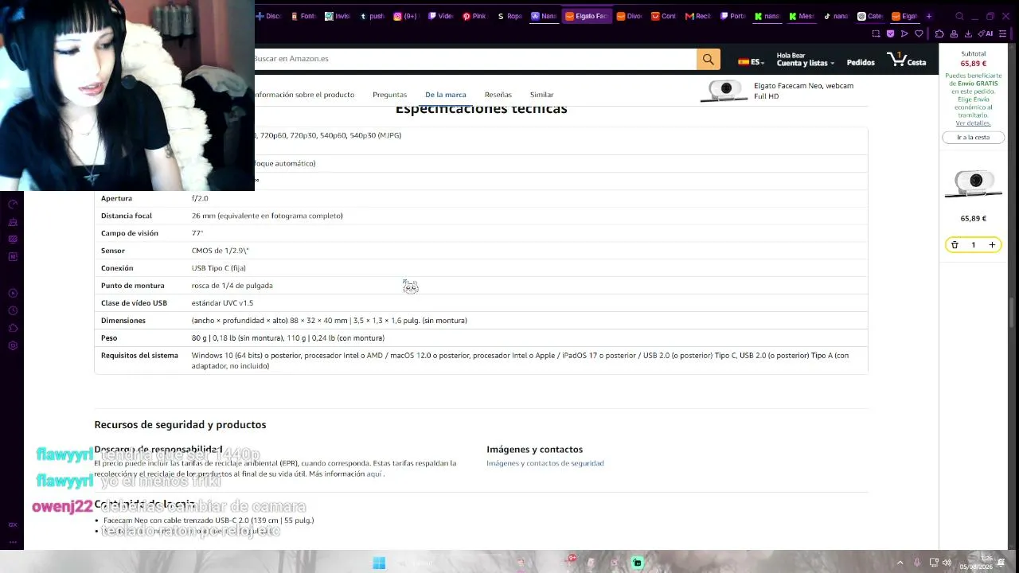Open the history clock icon in sidebar

point(13,310)
